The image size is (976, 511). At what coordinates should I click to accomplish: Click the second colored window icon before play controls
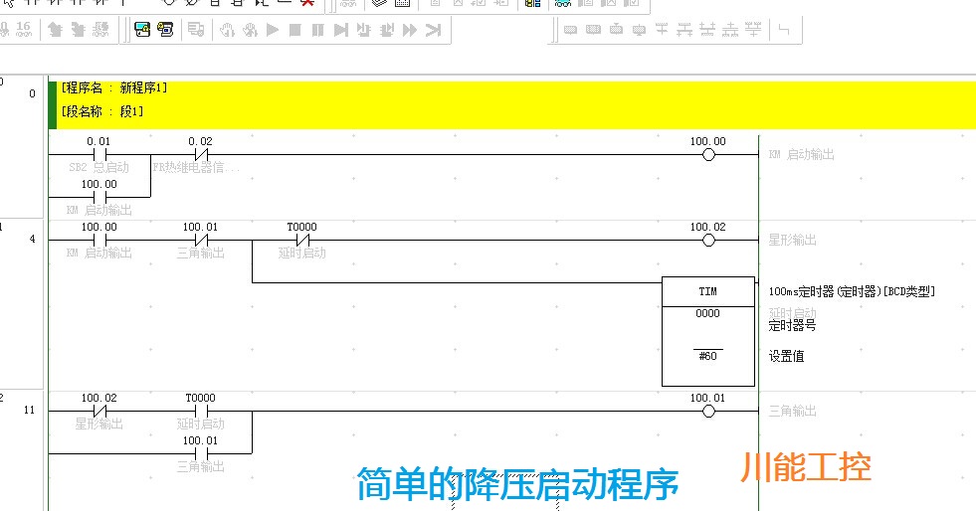pos(165,30)
